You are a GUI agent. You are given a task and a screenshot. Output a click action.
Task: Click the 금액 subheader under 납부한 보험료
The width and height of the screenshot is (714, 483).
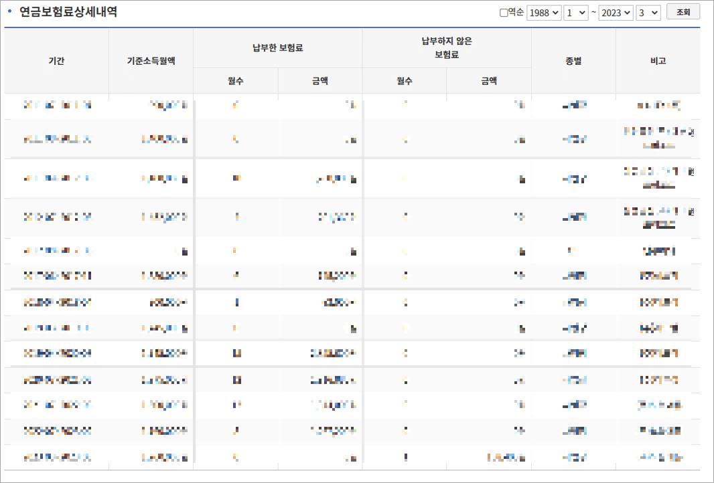point(320,80)
